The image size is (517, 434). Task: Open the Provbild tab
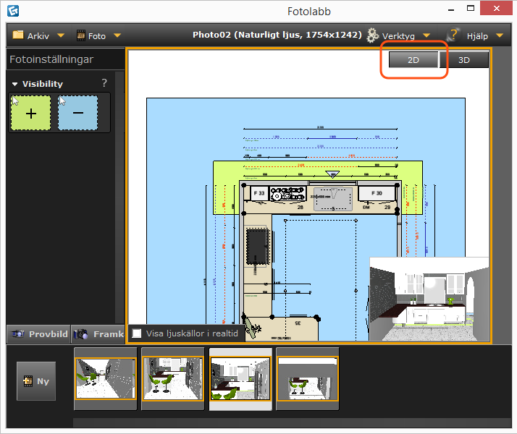click(39, 334)
